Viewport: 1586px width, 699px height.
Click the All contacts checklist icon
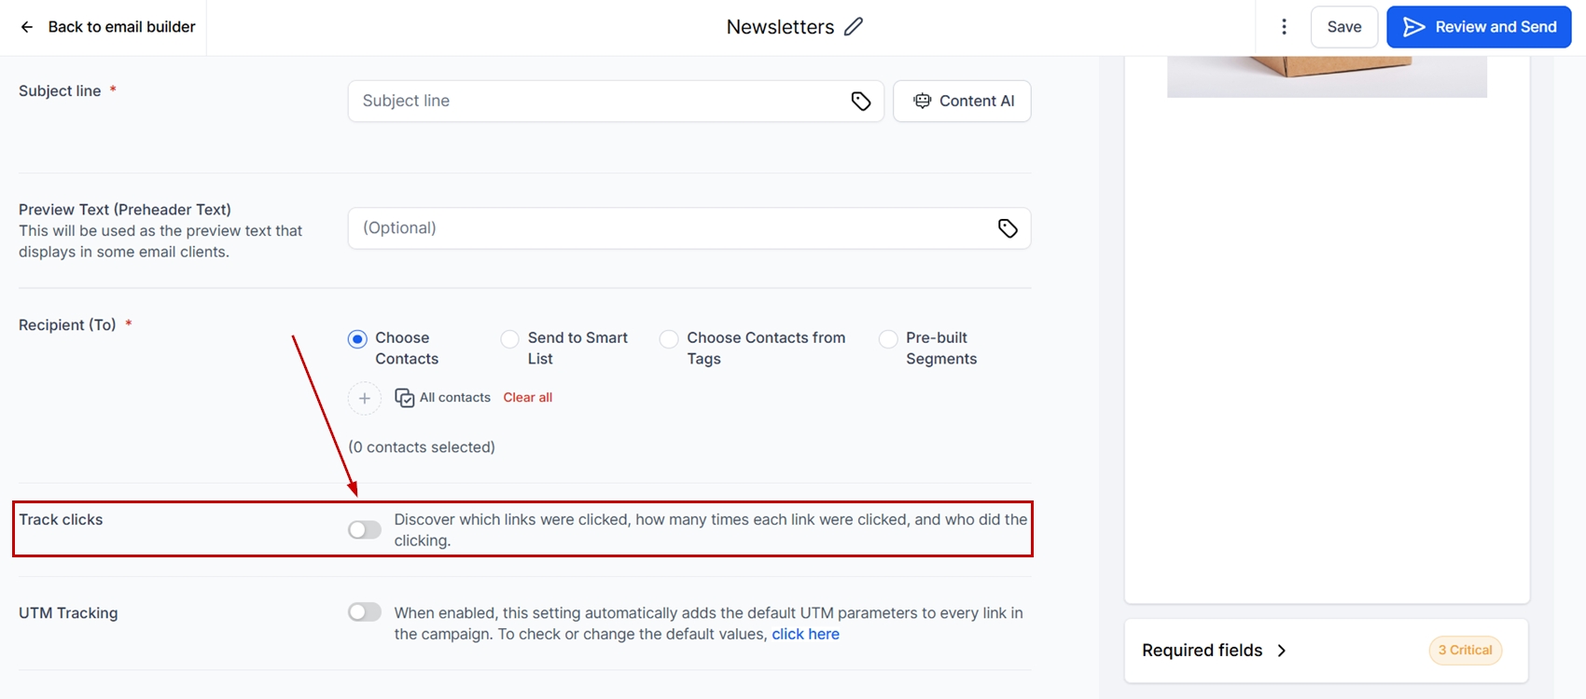tap(405, 398)
